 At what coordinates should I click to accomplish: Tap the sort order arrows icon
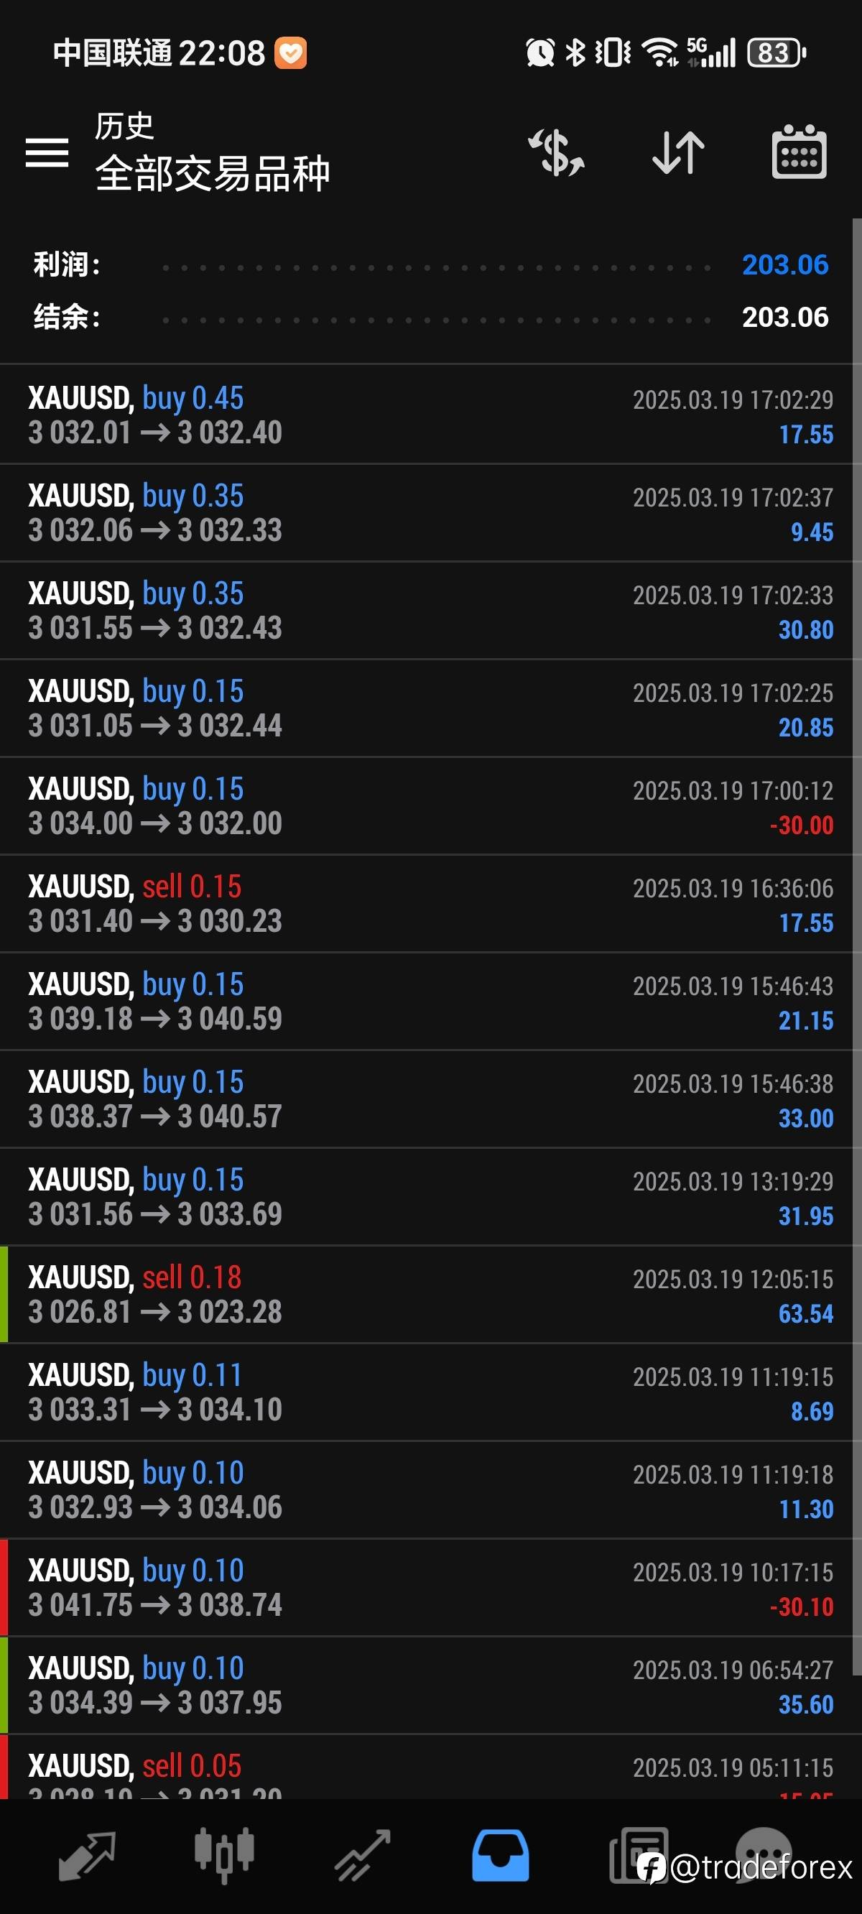pos(677,152)
